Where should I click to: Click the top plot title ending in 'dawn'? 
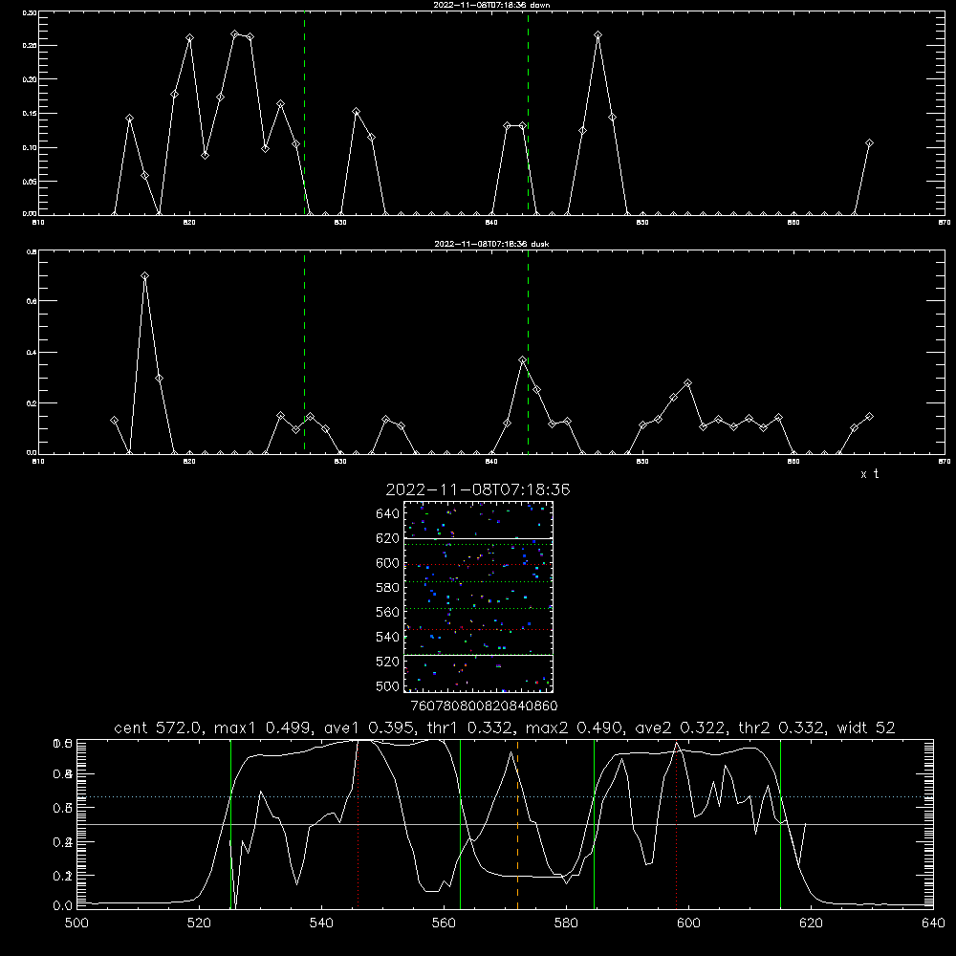pos(491,5)
